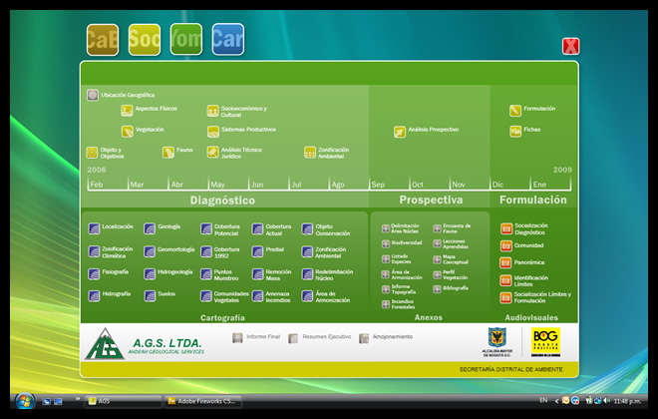658x419 pixels.
Task: Select the Geología map icon
Action: (x=150, y=227)
